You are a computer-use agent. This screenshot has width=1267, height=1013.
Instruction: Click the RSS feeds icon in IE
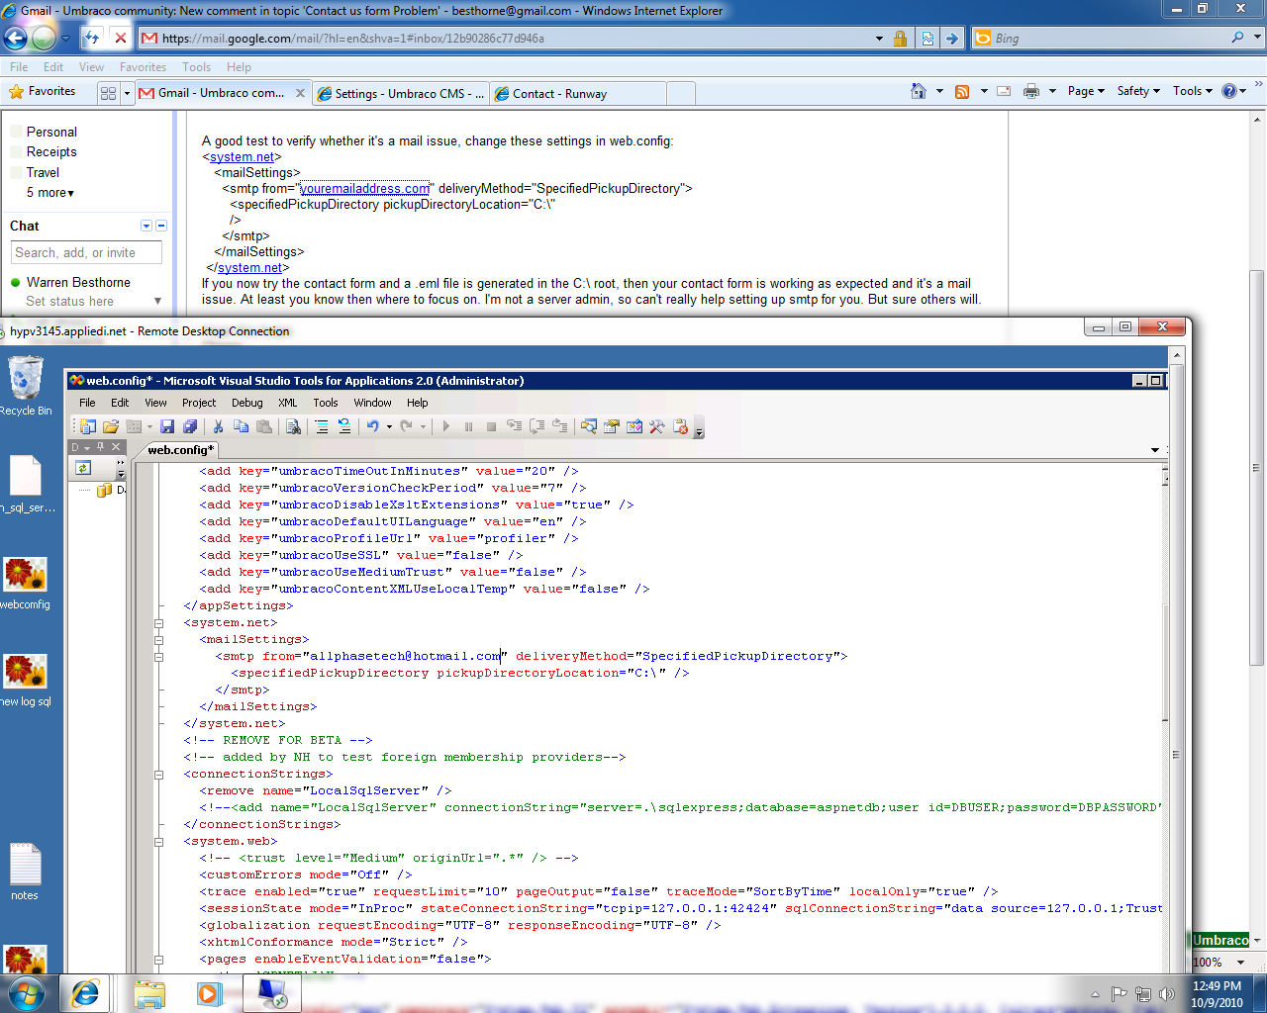962,91
